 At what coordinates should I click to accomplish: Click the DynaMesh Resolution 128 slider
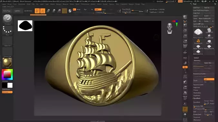204,106
